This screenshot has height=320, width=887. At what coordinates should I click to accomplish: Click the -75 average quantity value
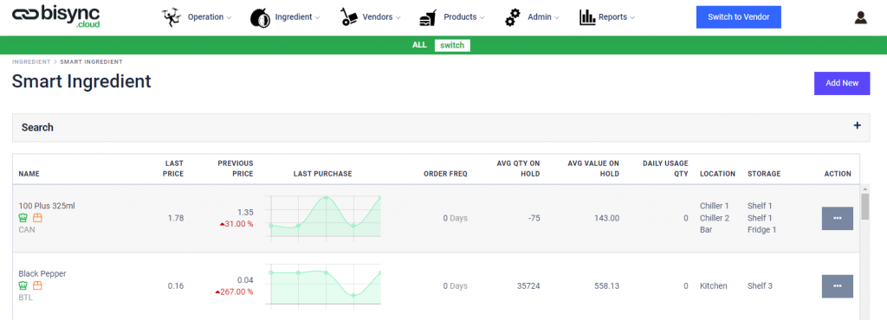tap(533, 218)
